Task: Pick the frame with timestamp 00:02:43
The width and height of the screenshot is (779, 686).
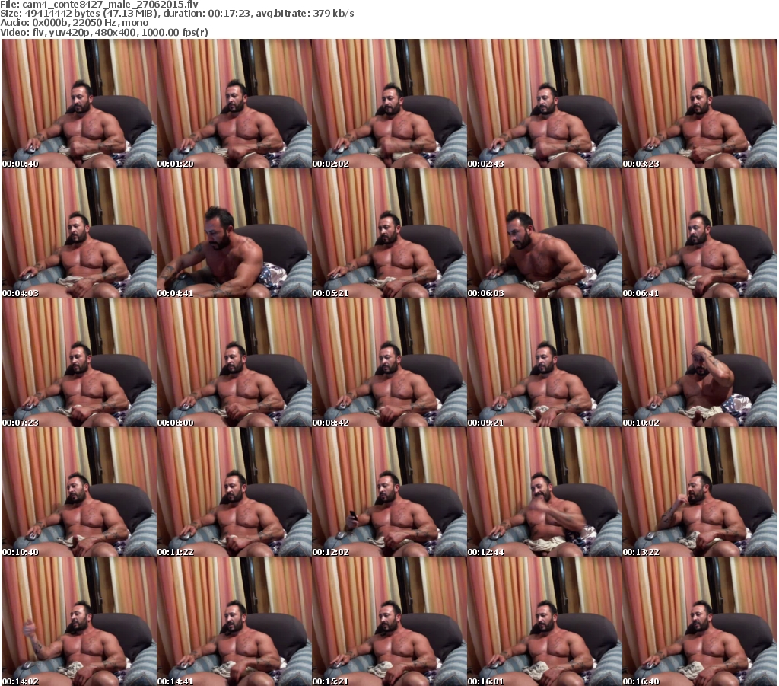Action: tap(545, 104)
